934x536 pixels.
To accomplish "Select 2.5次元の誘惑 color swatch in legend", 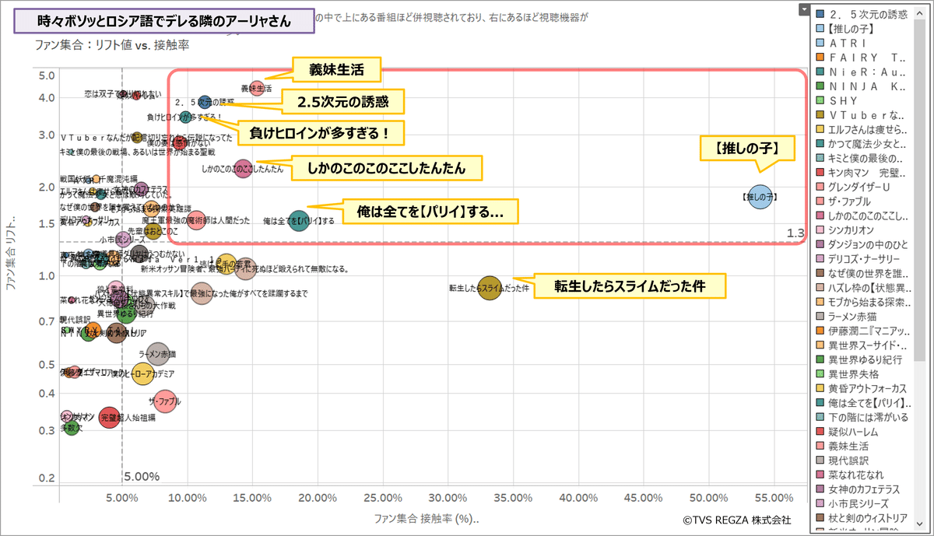I will pyautogui.click(x=820, y=14).
